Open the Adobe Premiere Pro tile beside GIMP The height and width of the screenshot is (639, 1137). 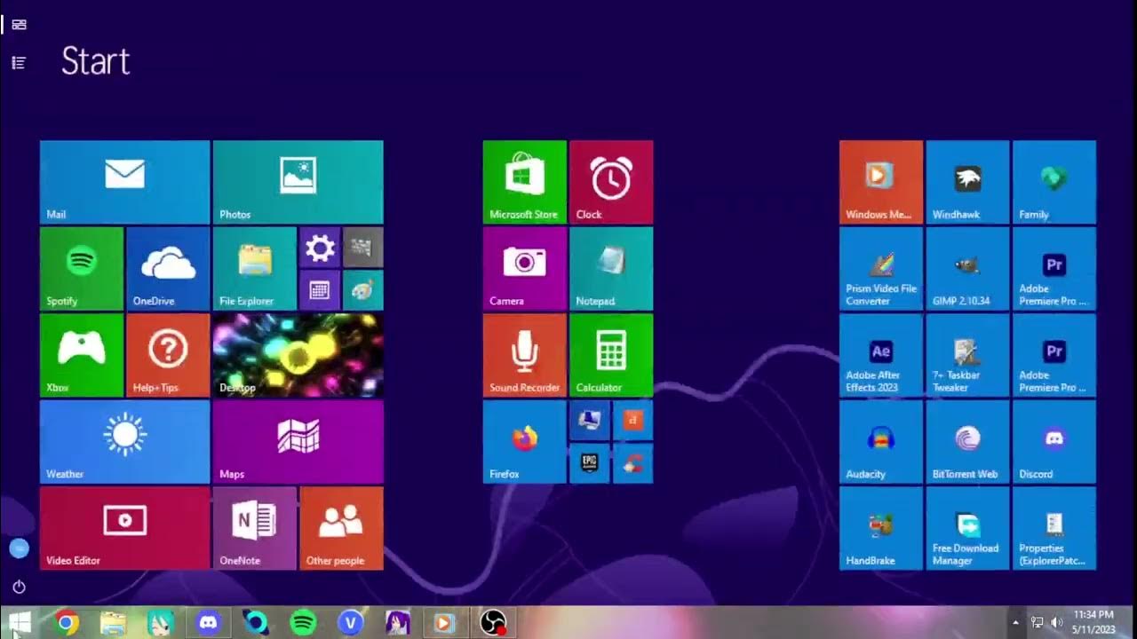click(1054, 268)
